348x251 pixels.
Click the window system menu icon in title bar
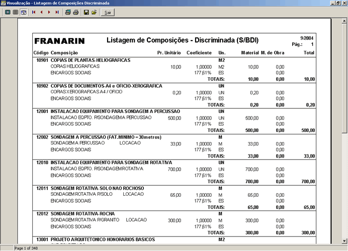[3, 3]
